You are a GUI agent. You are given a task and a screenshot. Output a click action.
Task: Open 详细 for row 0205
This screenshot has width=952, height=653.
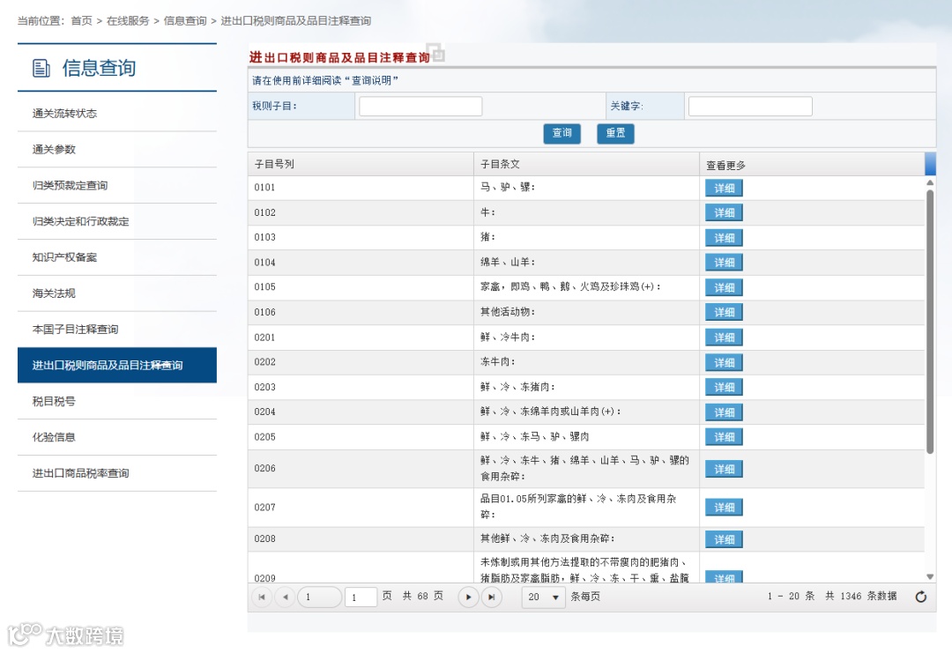pos(724,437)
